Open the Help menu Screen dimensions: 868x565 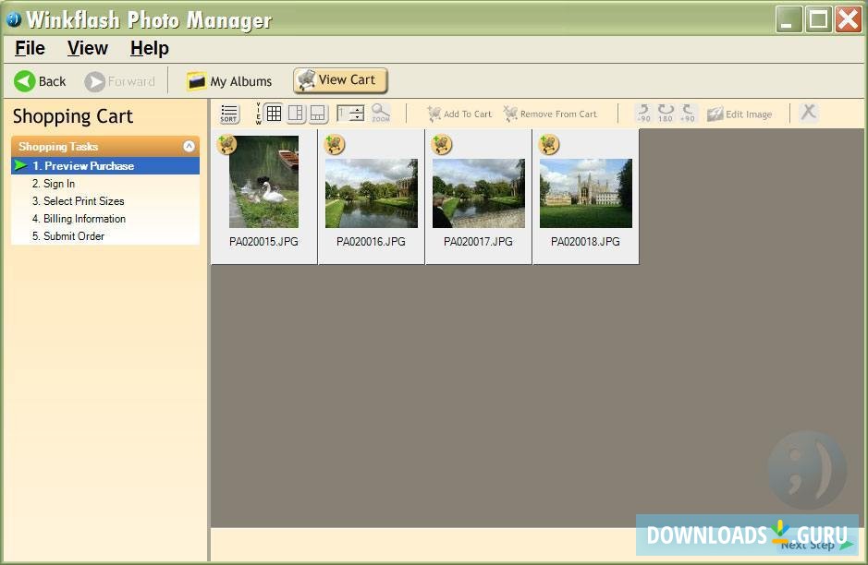150,48
